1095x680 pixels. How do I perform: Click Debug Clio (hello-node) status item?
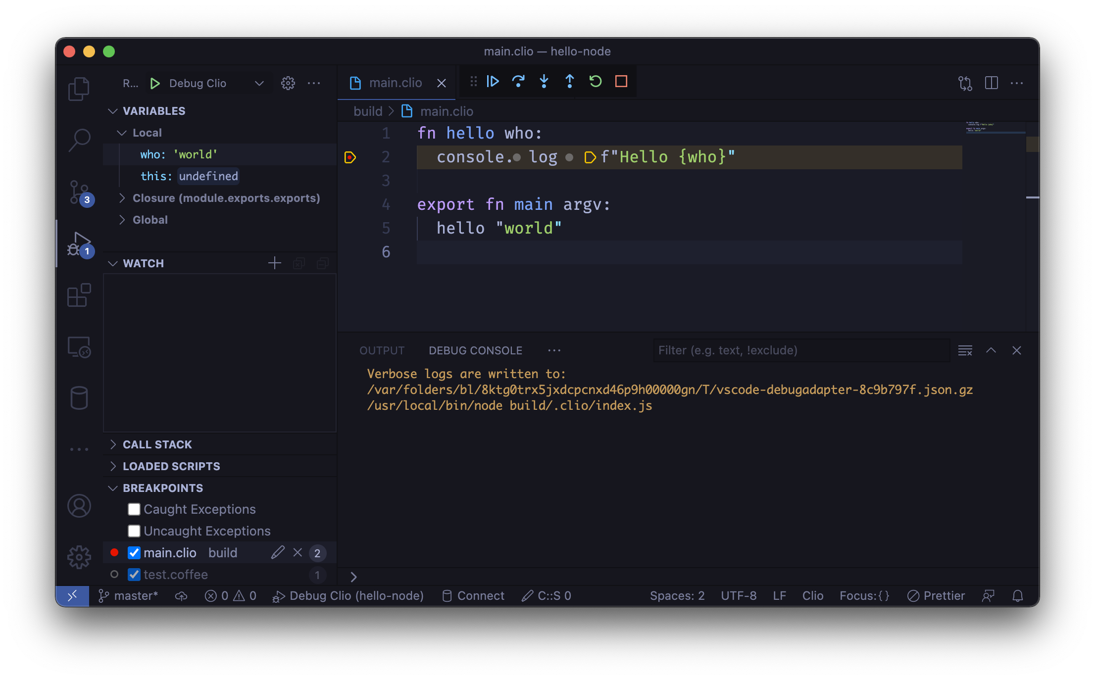pos(348,596)
